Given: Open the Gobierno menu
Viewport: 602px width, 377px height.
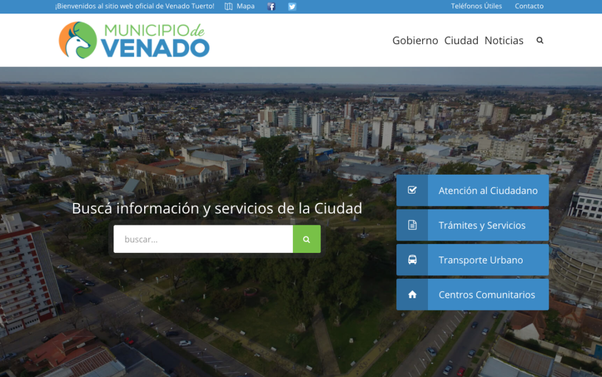Looking at the screenshot, I should click(415, 41).
